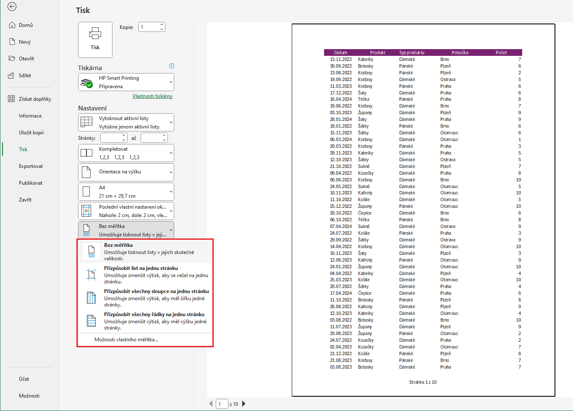
Task: Open the Informace section
Action: tap(30, 116)
